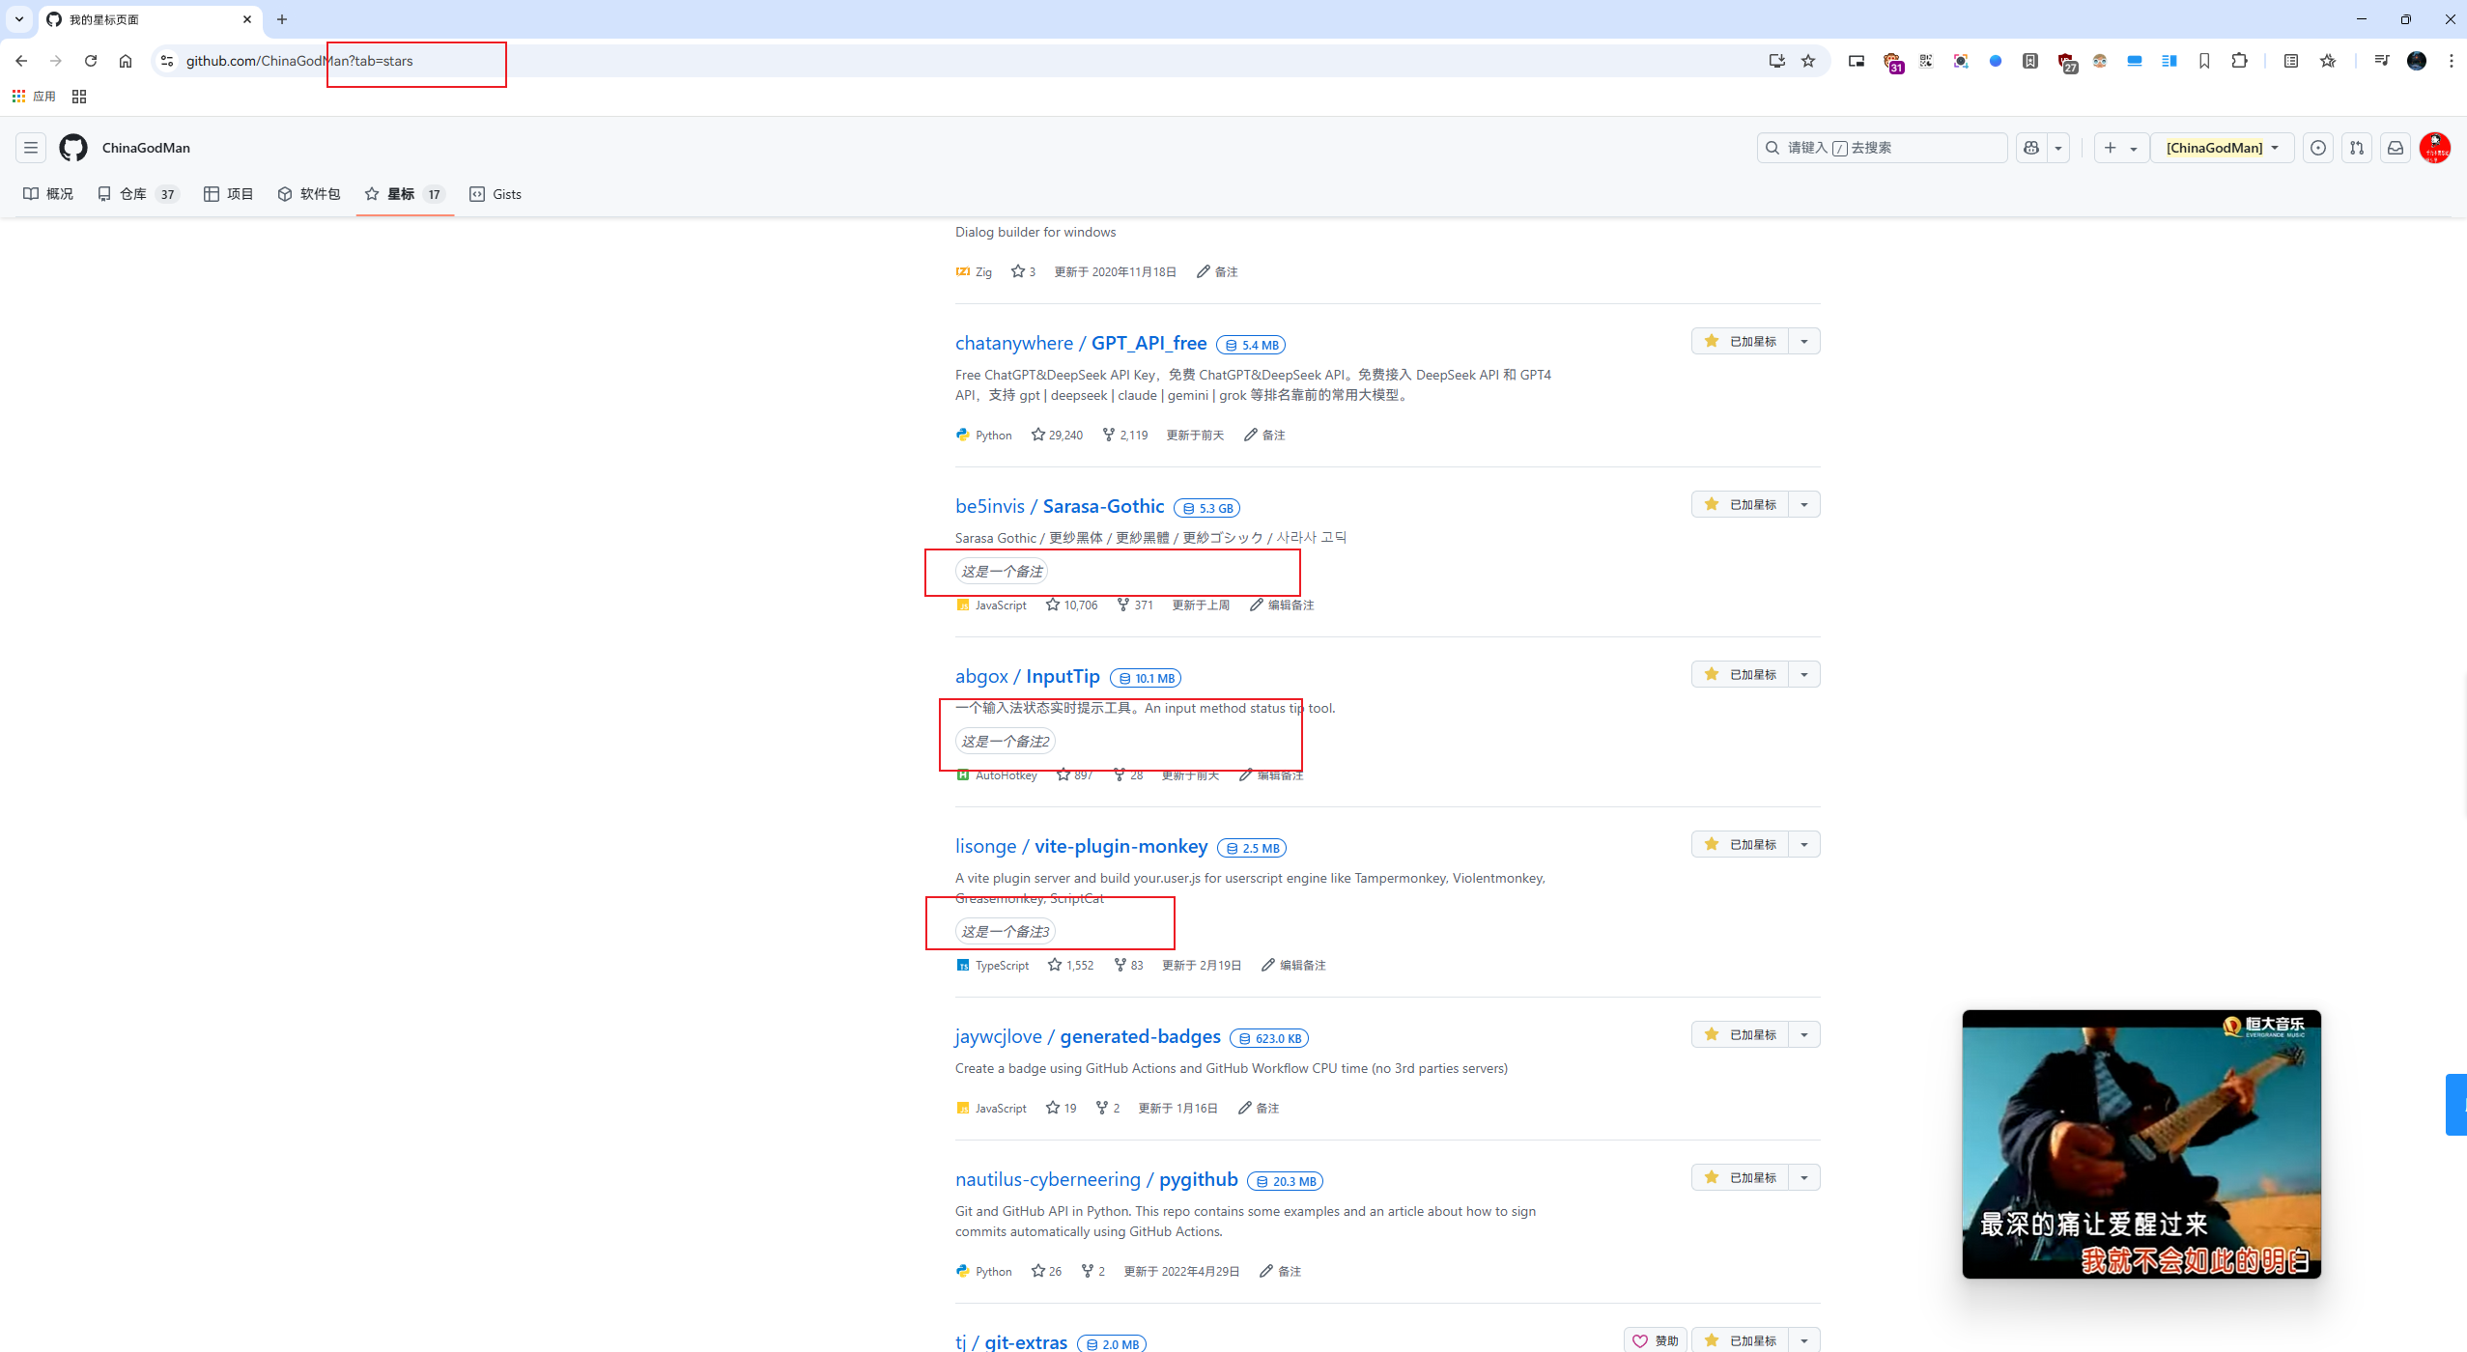Open pull requests icon in header
The image size is (2467, 1352).
click(2357, 148)
